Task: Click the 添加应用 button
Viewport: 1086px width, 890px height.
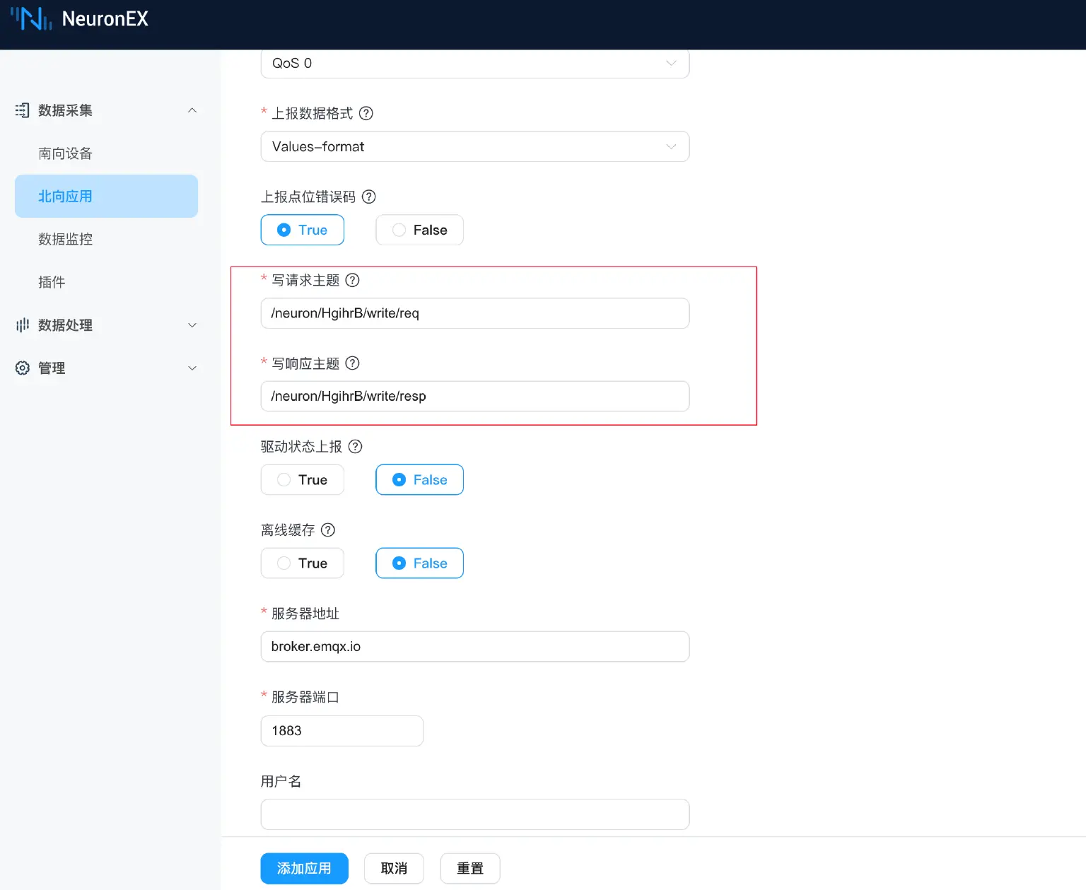Action: pyautogui.click(x=304, y=868)
